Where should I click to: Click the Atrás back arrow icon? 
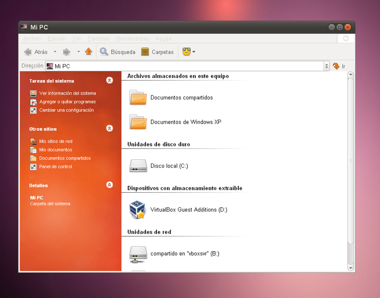[x=28, y=52]
